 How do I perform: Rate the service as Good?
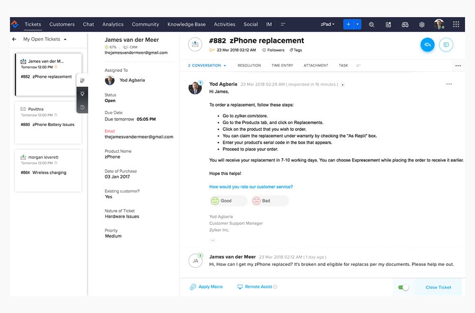[x=228, y=201]
